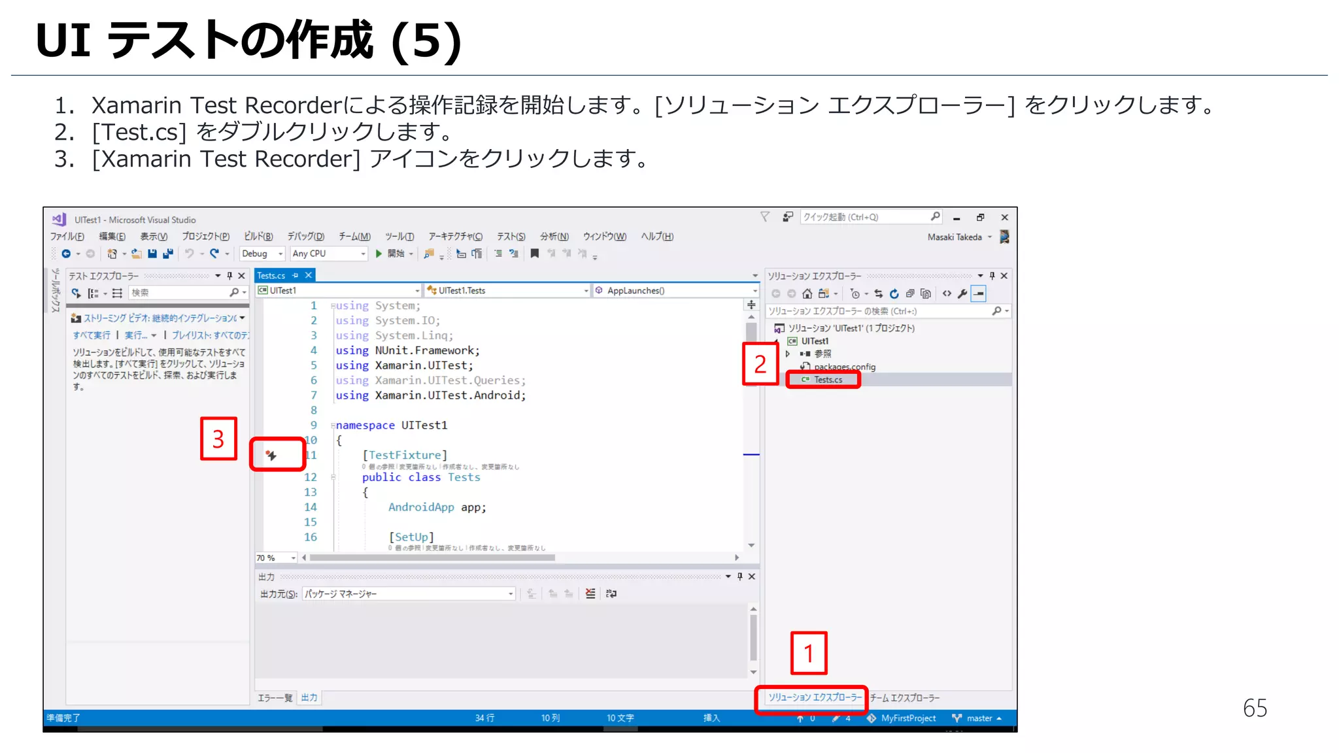Image resolution: width=1339 pixels, height=753 pixels.
Task: Click the Navigate Backward toolbar icon
Action: pos(66,254)
